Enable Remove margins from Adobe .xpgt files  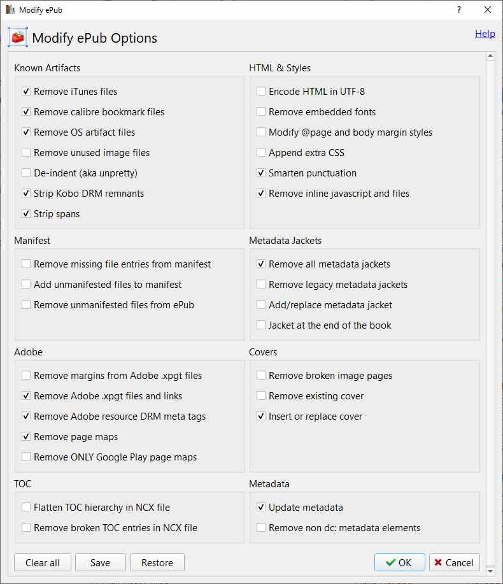click(26, 376)
